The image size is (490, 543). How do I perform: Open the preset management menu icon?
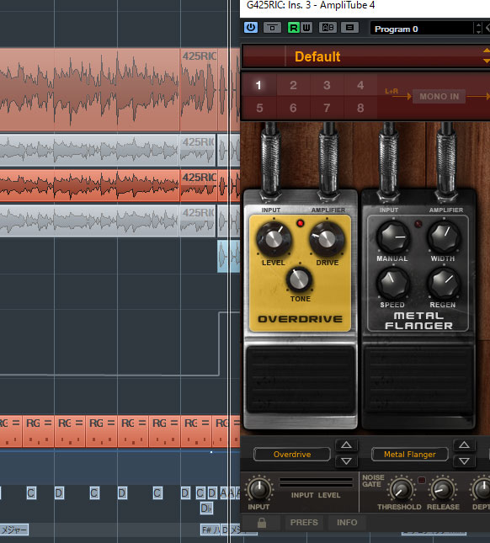click(x=349, y=27)
